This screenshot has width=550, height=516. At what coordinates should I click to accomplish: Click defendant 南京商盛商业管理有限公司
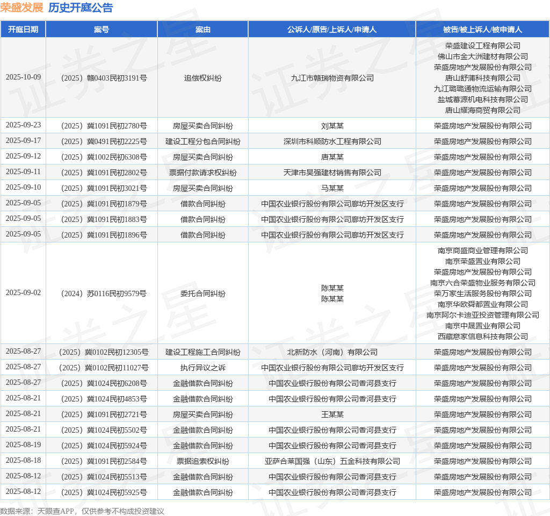[483, 250]
